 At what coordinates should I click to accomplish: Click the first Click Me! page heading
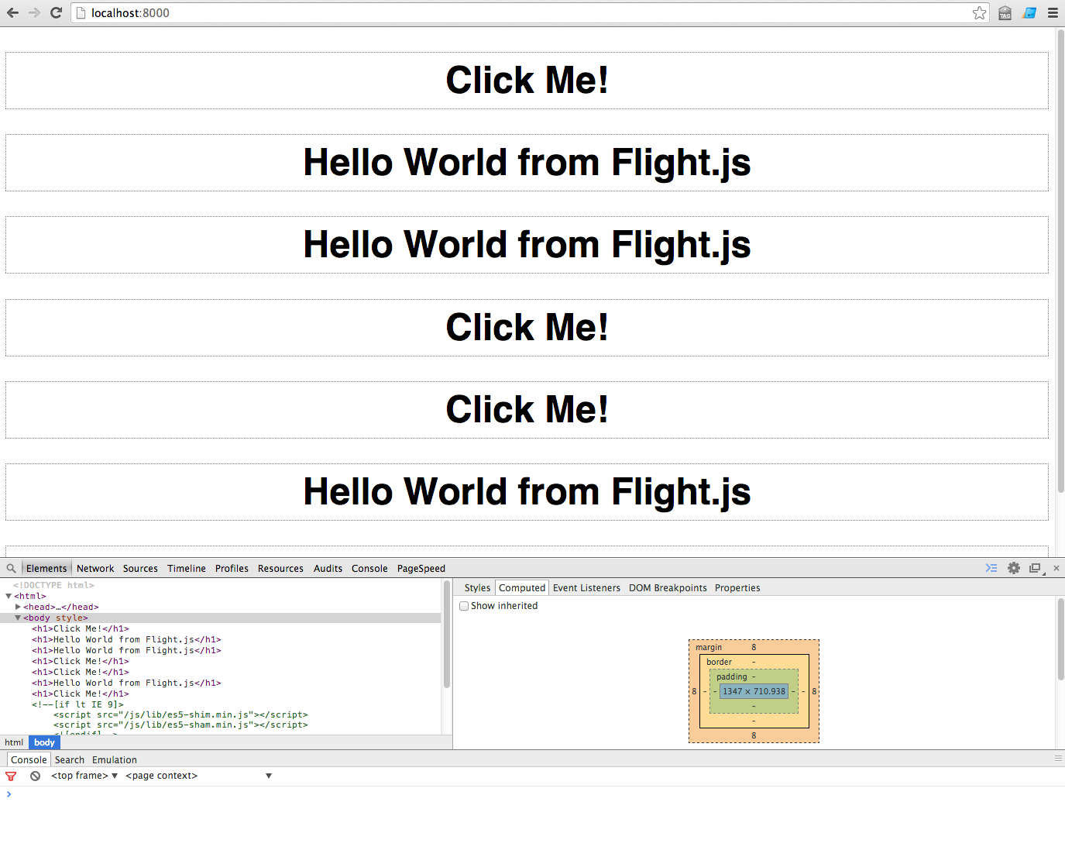coord(527,81)
